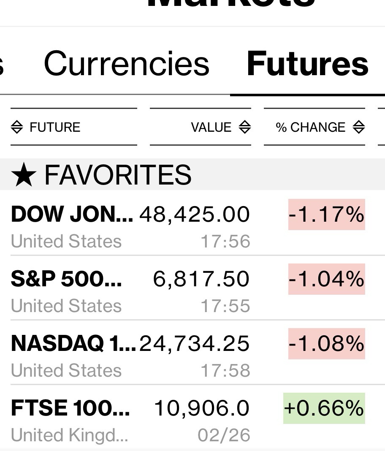The width and height of the screenshot is (385, 451).
Task: Sort by the FUTURE column sort icon
Action: coord(17,127)
